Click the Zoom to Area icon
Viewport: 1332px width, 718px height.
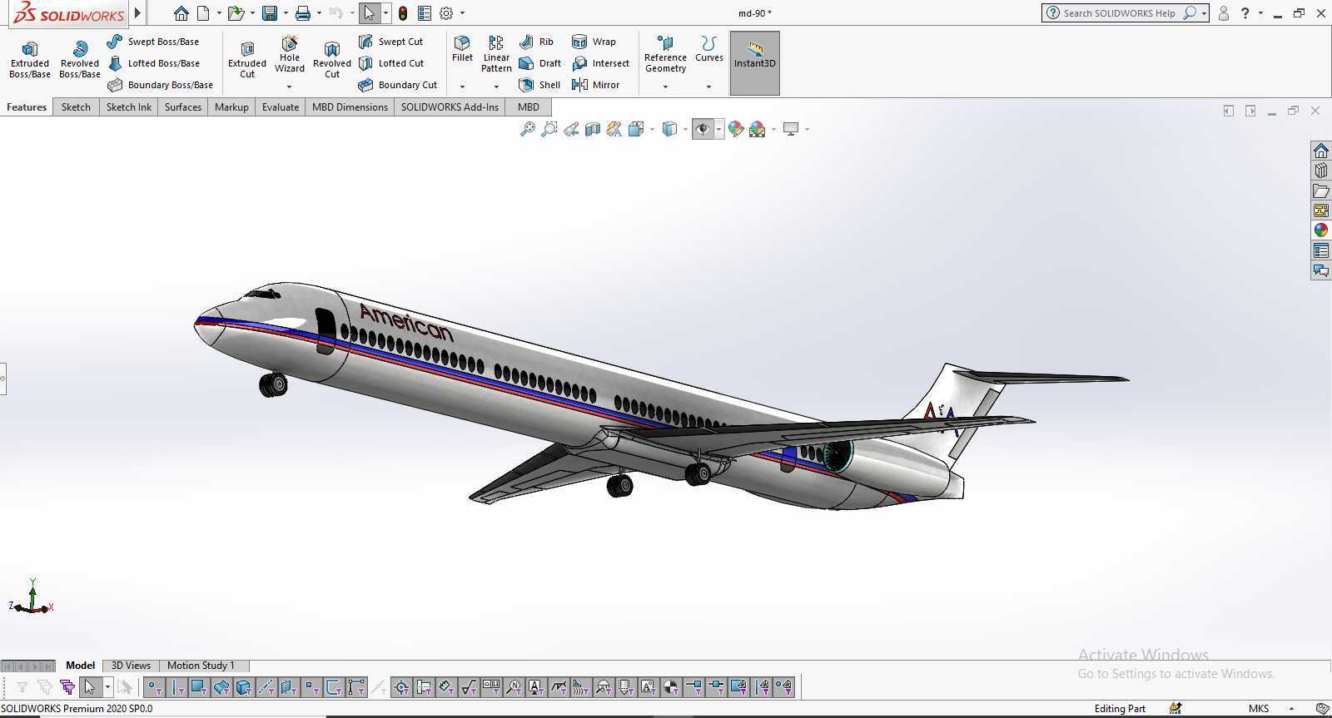pos(549,129)
